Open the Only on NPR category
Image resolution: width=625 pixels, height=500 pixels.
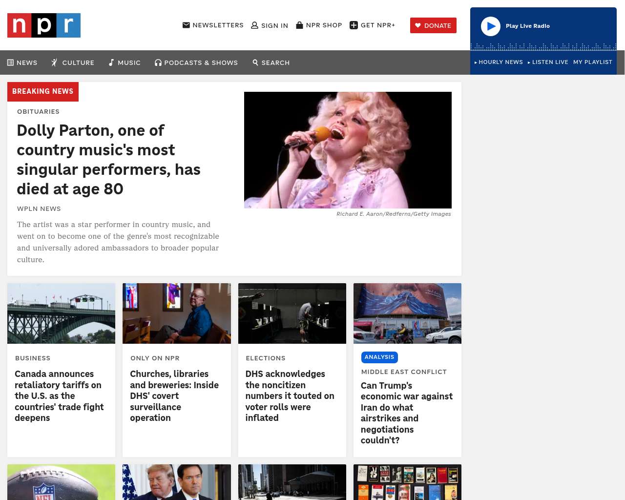(155, 358)
